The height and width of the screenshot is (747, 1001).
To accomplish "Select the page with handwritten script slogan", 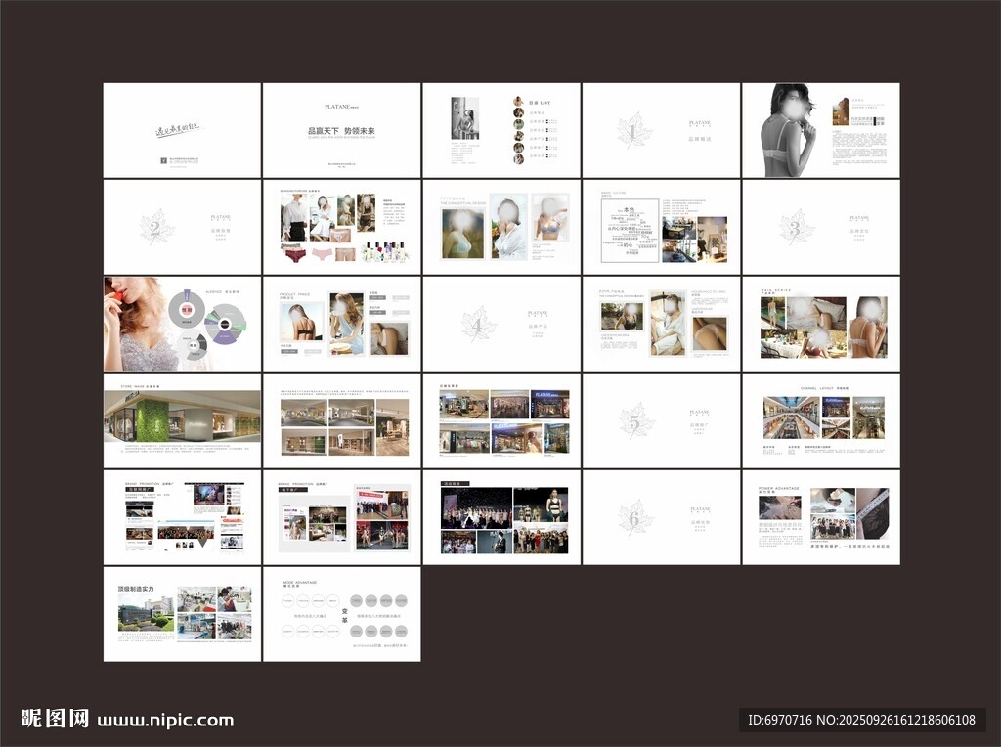I will (182, 130).
